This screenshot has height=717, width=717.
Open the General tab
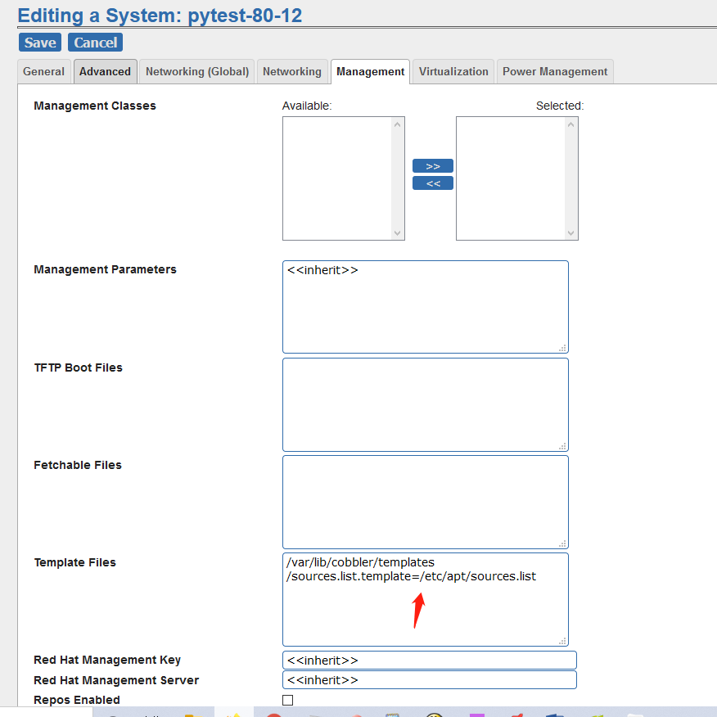point(43,72)
